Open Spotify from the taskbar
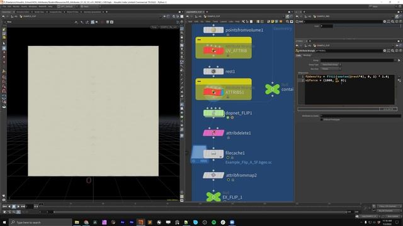 tap(214, 222)
